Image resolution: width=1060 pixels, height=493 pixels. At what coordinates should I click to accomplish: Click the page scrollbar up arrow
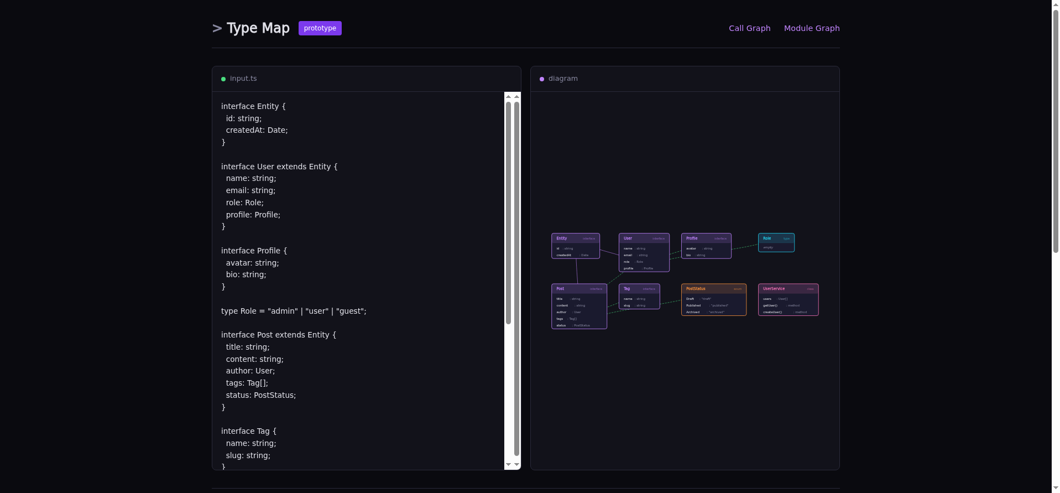1056,4
